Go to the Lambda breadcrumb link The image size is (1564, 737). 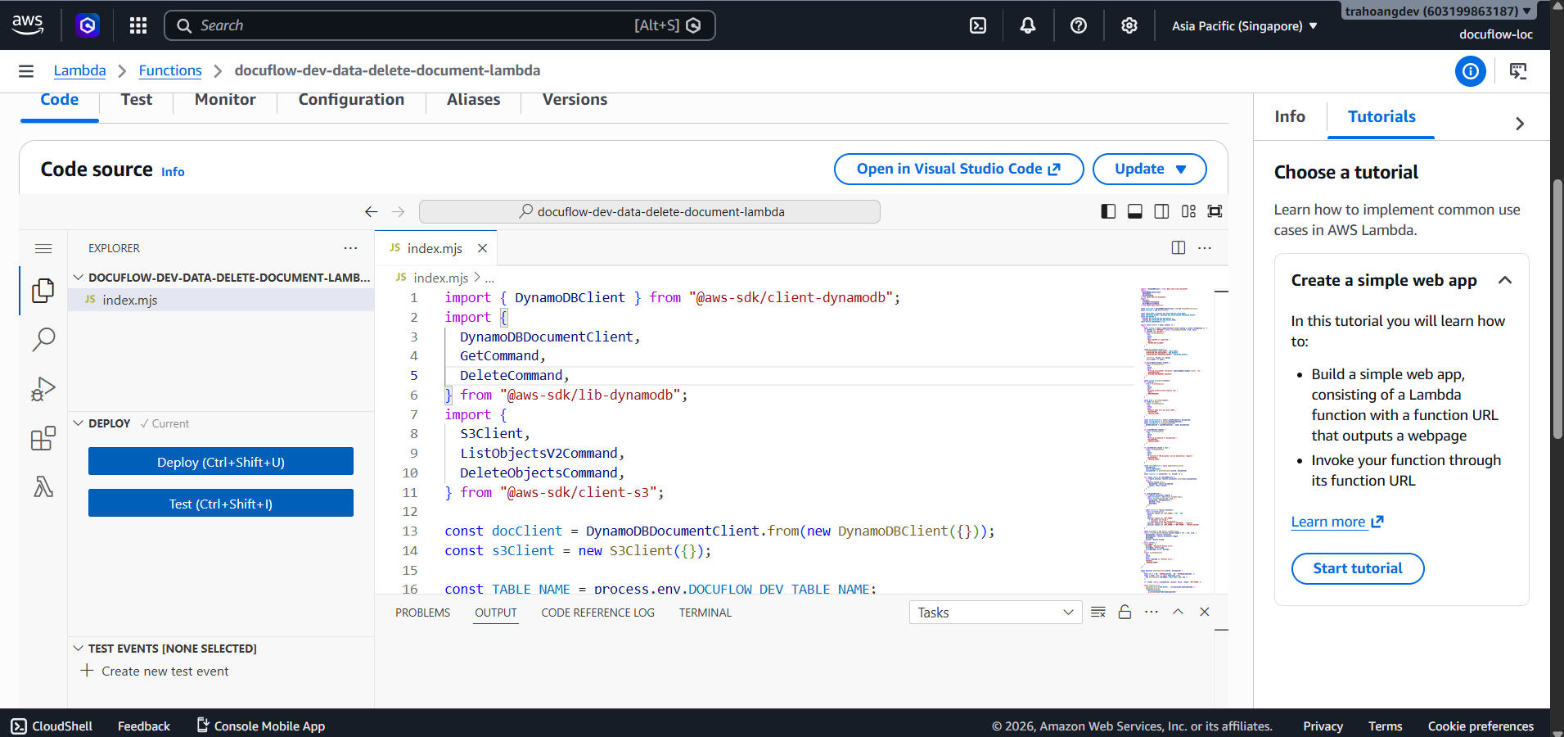click(80, 70)
